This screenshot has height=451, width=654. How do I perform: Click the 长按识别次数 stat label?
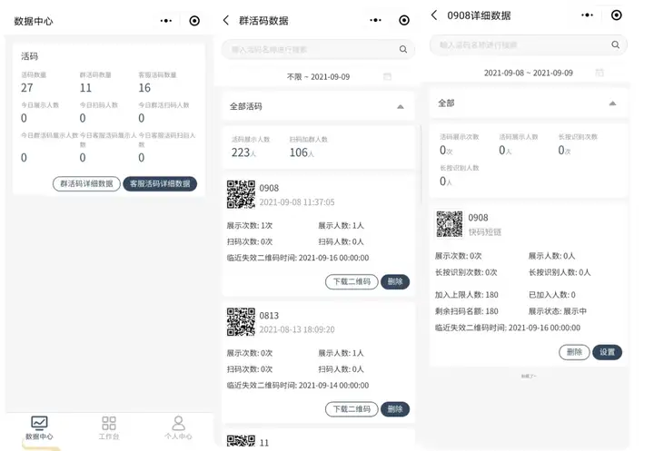pyautogui.click(x=578, y=137)
